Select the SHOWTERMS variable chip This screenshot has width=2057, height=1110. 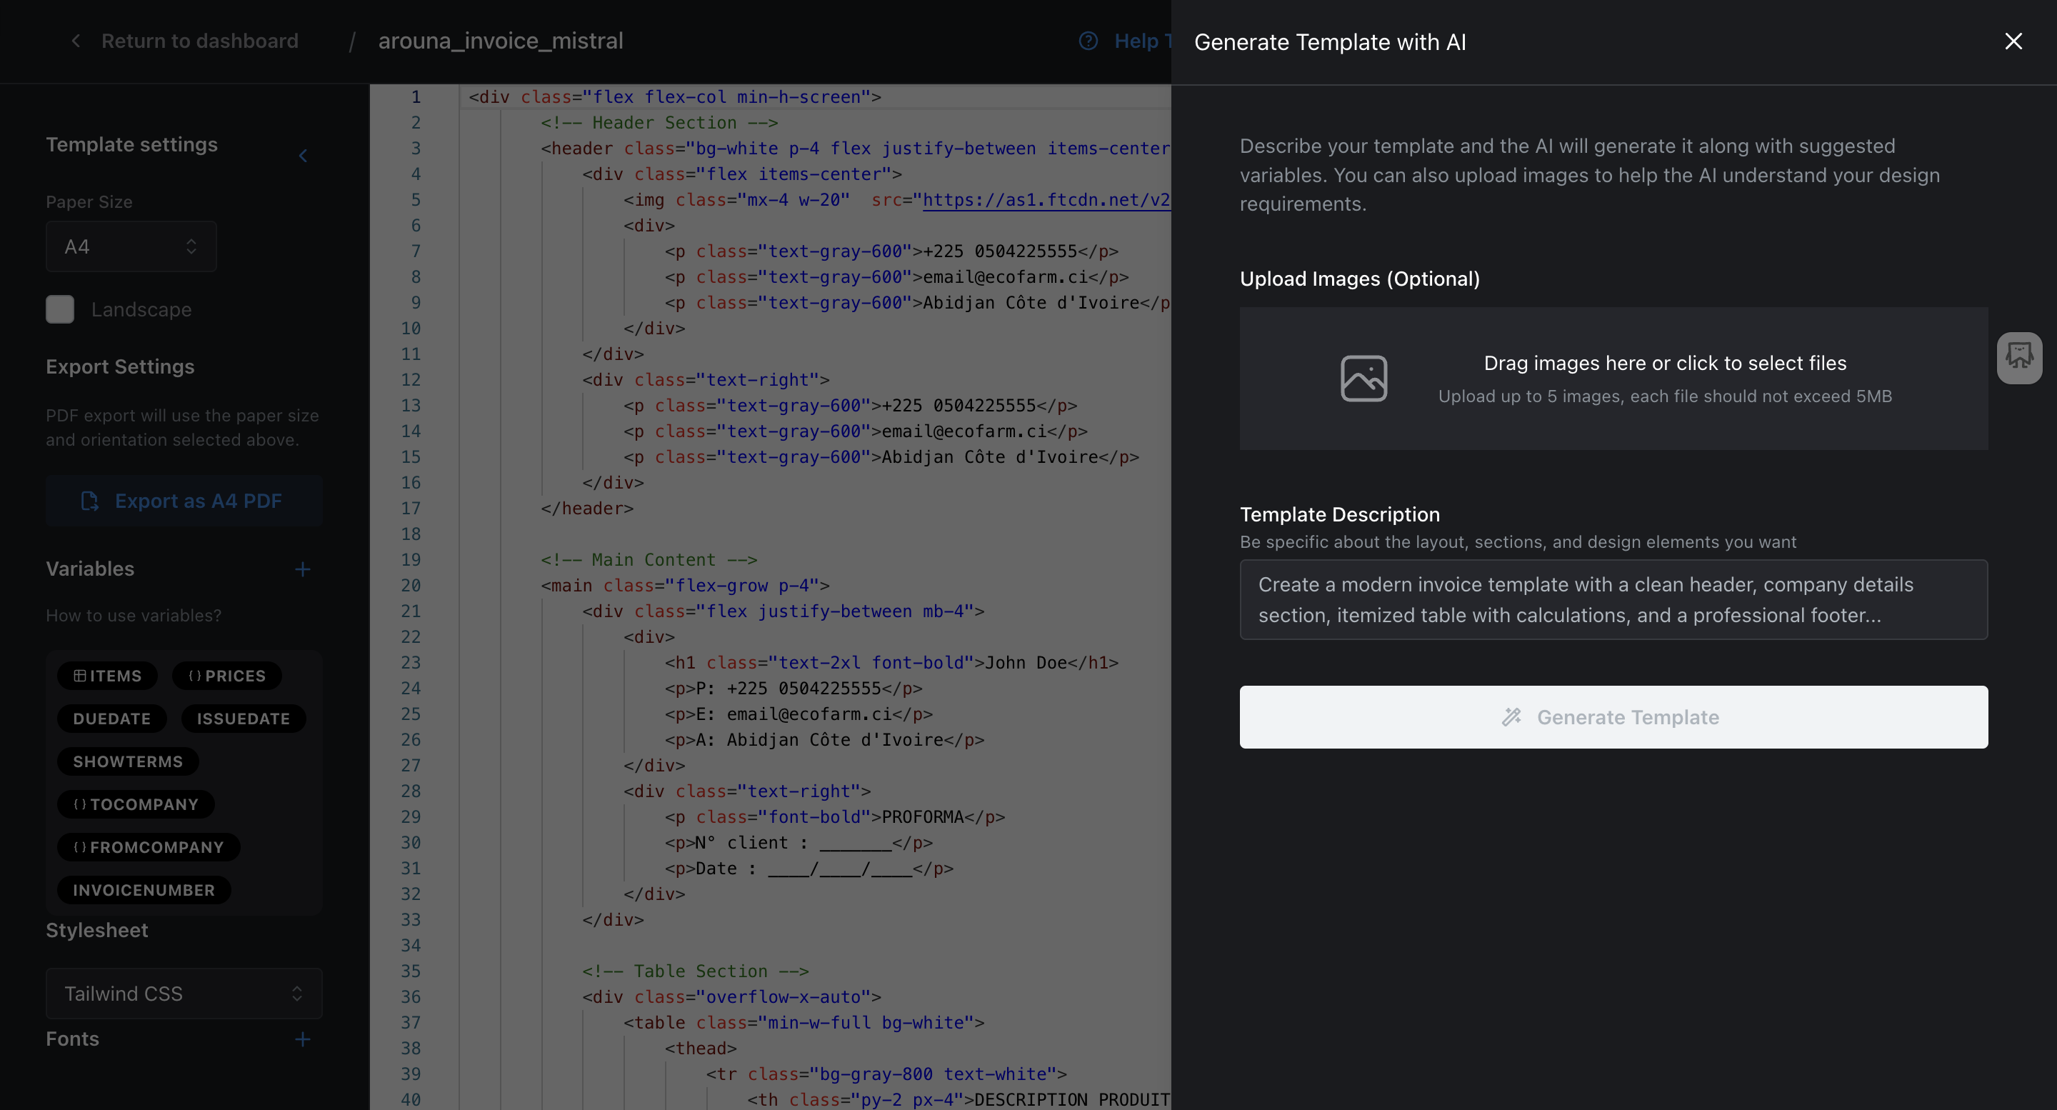coord(128,762)
